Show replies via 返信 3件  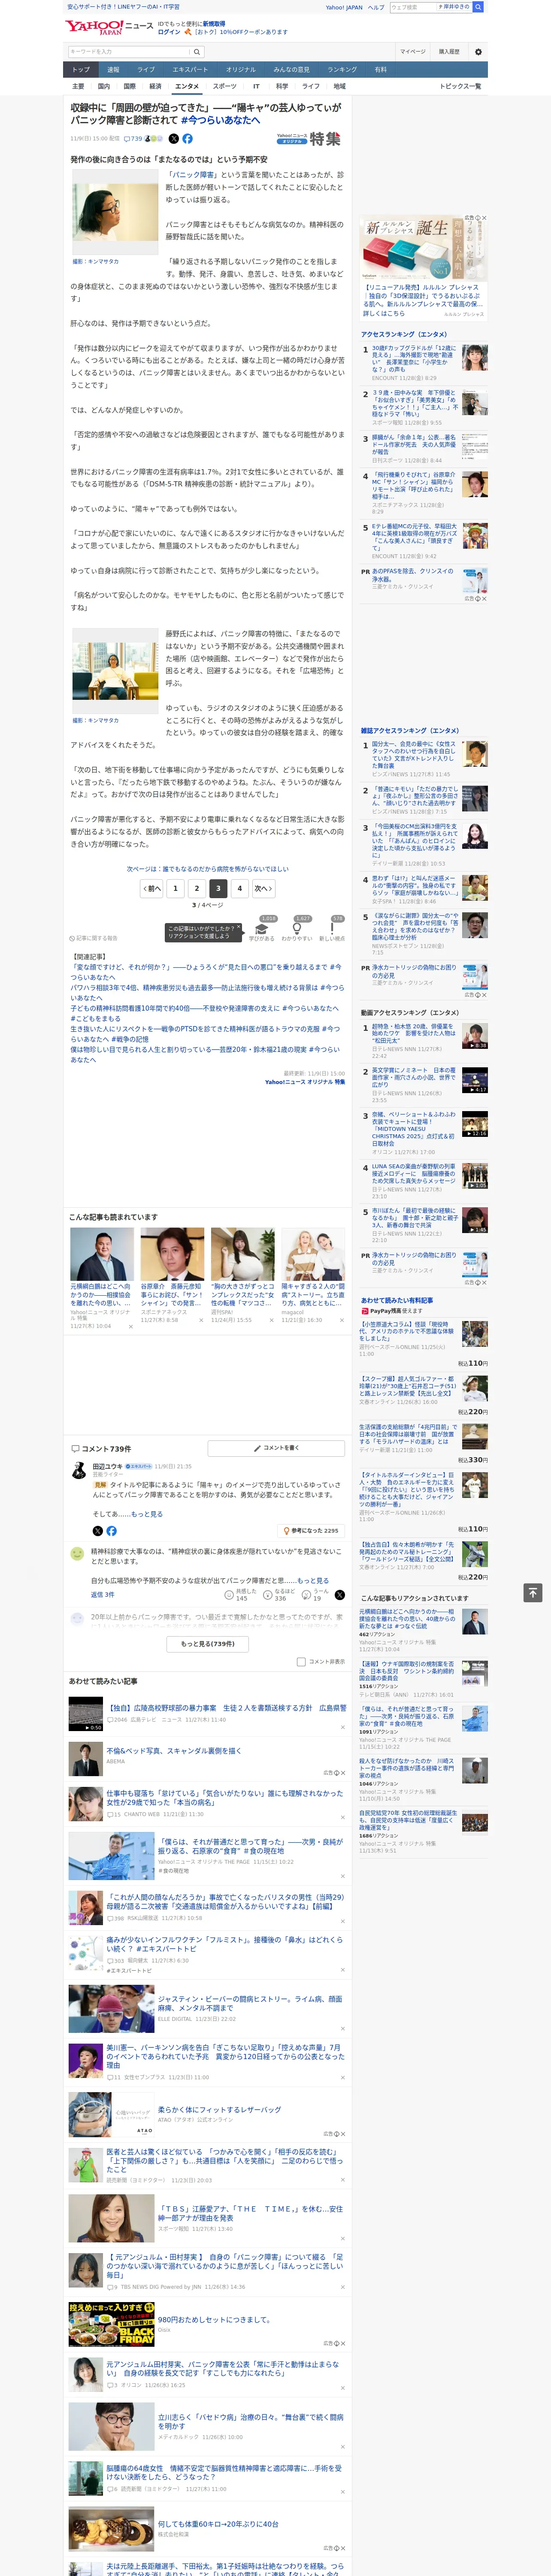pyautogui.click(x=103, y=1595)
